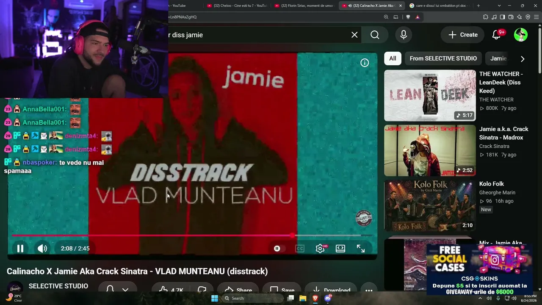Open the taskbar weather widget
The width and height of the screenshot is (542, 305).
14,298
